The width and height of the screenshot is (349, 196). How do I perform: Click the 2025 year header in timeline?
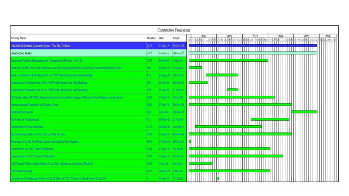pyautogui.click(x=306, y=36)
